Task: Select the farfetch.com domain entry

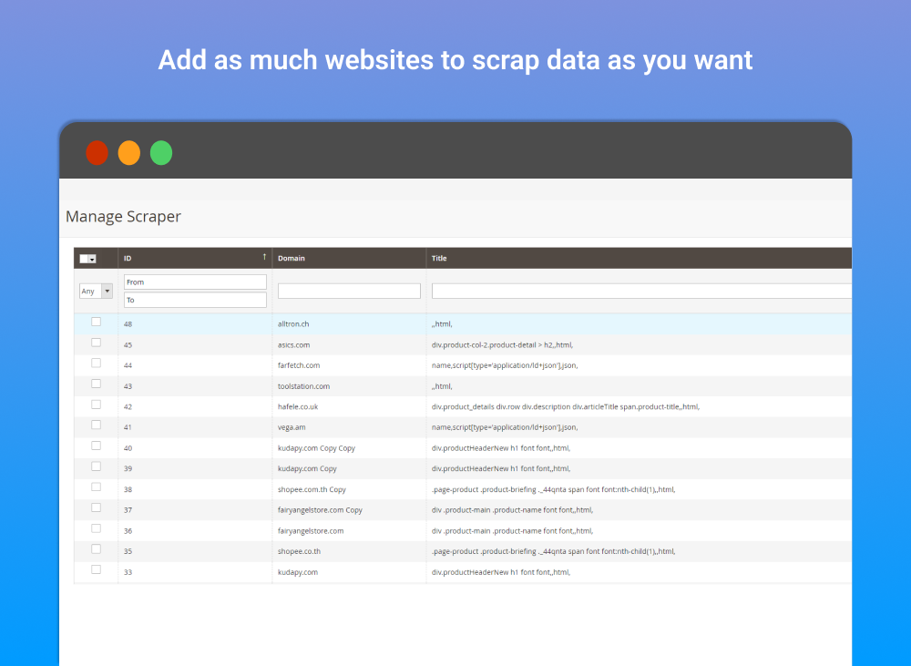Action: 301,364
